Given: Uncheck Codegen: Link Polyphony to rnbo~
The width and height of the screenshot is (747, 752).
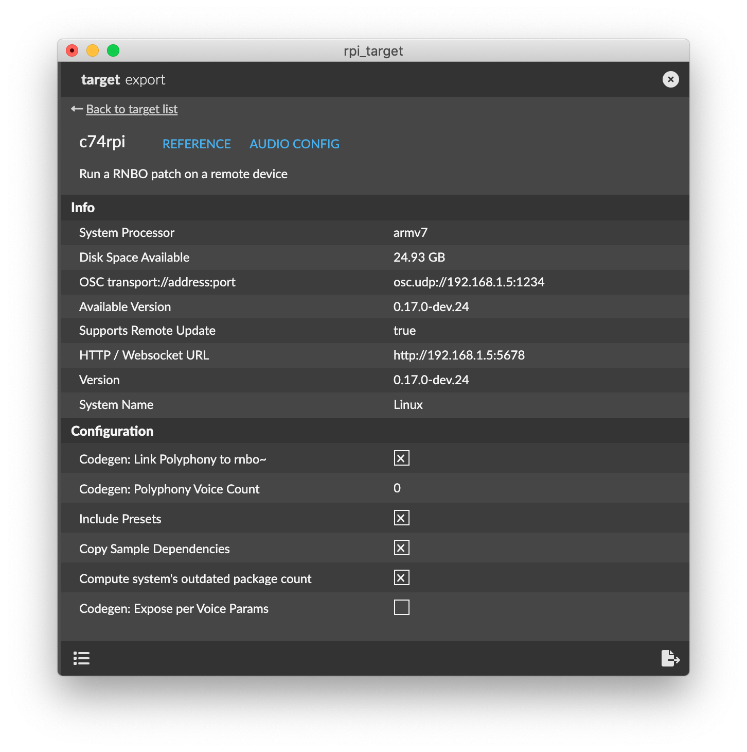Looking at the screenshot, I should tap(401, 457).
